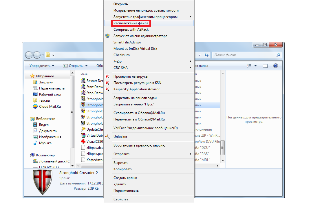This screenshot has height=203, width=313.
Task: Click Создать ярлык in the context menu
Action: (125, 178)
